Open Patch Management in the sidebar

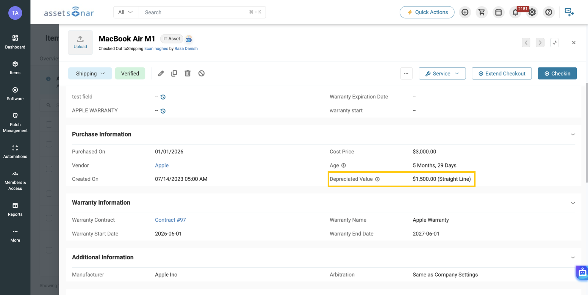tap(15, 122)
